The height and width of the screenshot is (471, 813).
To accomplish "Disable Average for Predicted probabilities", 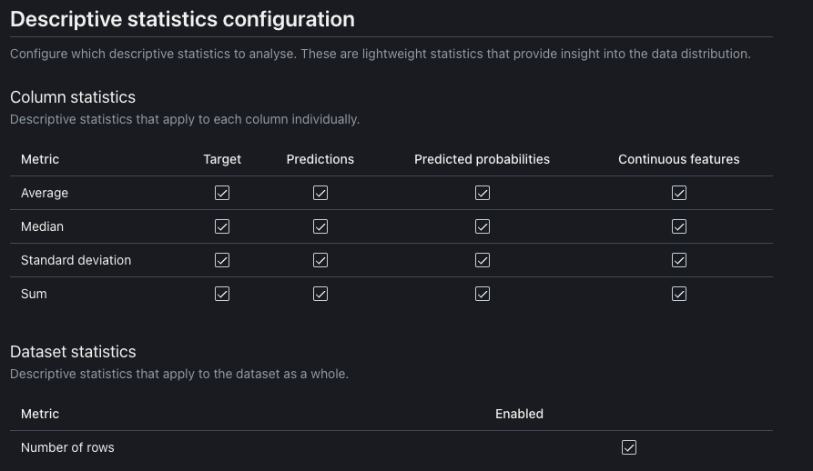I will point(483,193).
